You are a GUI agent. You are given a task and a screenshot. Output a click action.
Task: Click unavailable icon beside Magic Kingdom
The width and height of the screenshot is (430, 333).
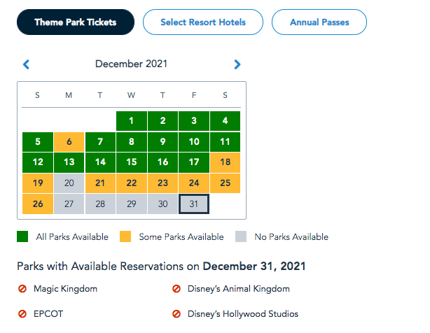[22, 288]
